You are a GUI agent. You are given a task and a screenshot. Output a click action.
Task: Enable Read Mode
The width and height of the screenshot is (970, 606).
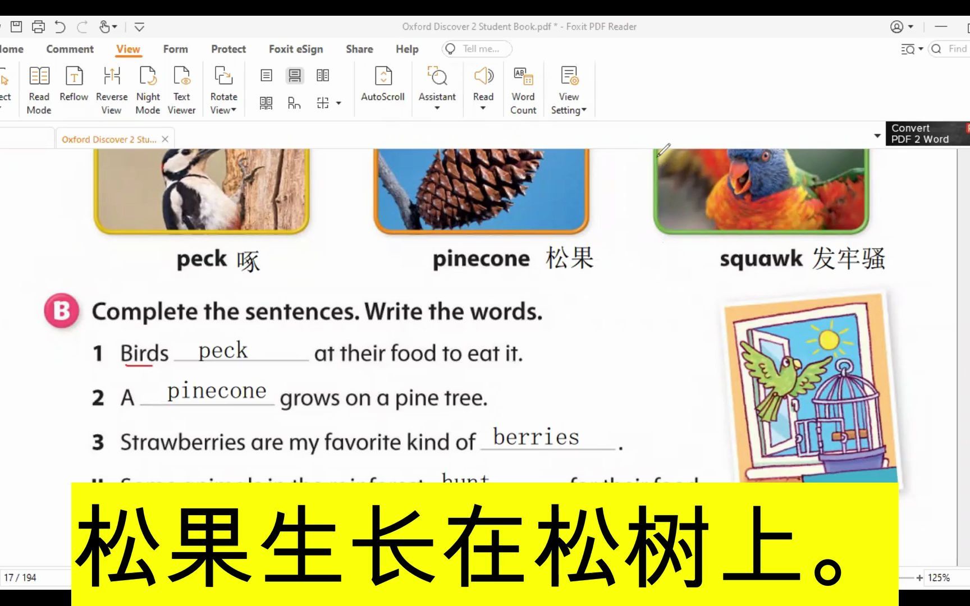click(x=39, y=89)
